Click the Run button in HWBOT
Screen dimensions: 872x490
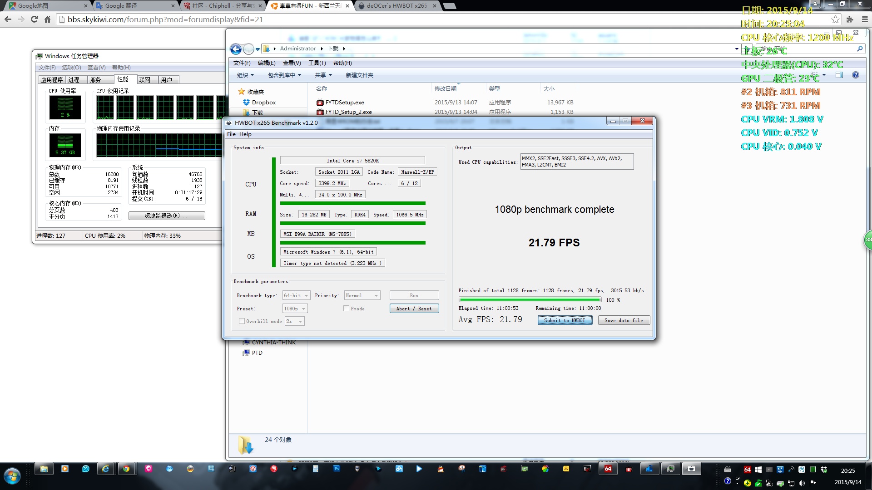[414, 295]
